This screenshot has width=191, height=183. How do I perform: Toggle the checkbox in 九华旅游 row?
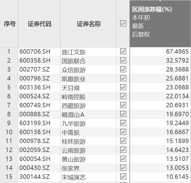[123, 123]
